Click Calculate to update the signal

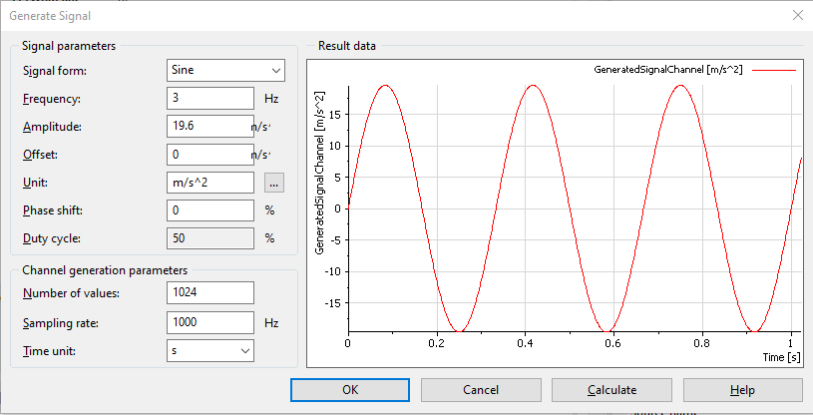pyautogui.click(x=611, y=390)
